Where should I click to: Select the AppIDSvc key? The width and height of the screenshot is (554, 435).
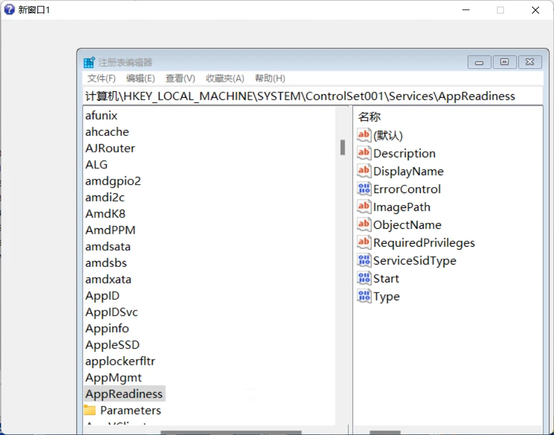pos(112,312)
